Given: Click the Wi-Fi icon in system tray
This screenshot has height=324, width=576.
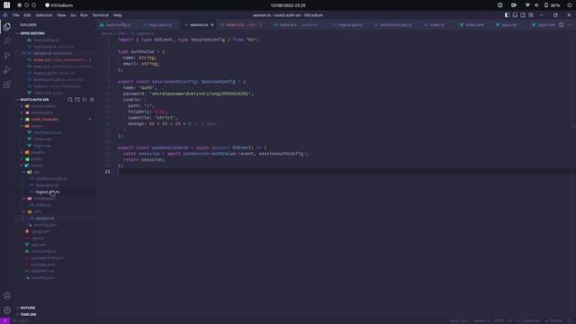Looking at the screenshot, I should coord(527,5).
